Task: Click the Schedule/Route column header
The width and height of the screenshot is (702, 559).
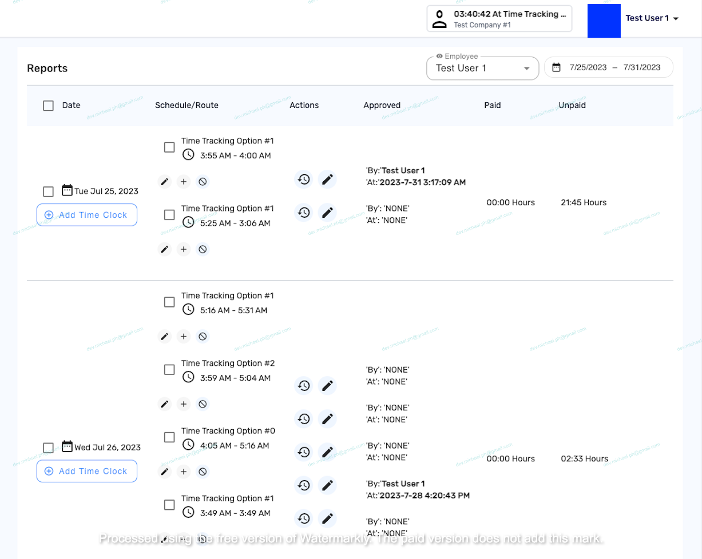Action: click(x=187, y=105)
